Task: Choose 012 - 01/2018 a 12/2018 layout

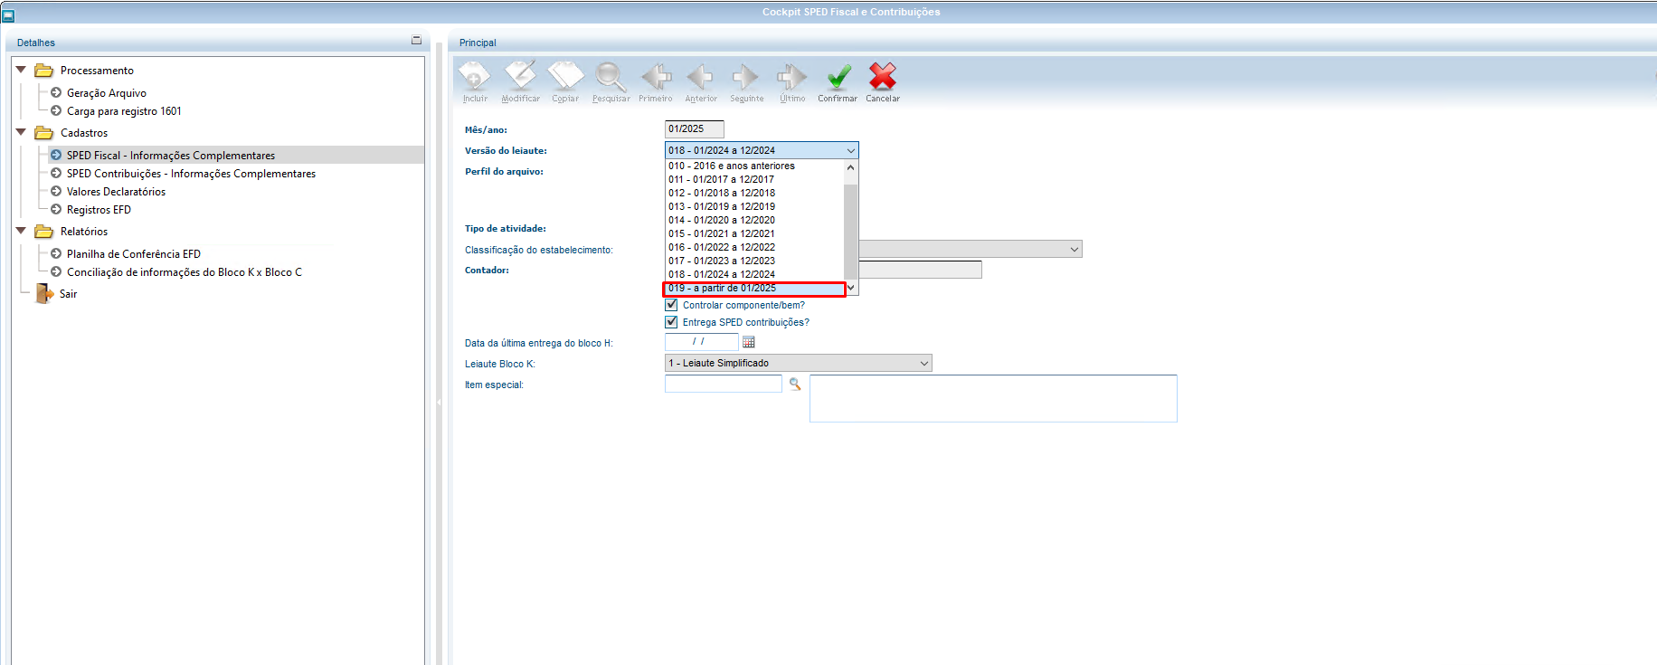Action: pos(754,193)
